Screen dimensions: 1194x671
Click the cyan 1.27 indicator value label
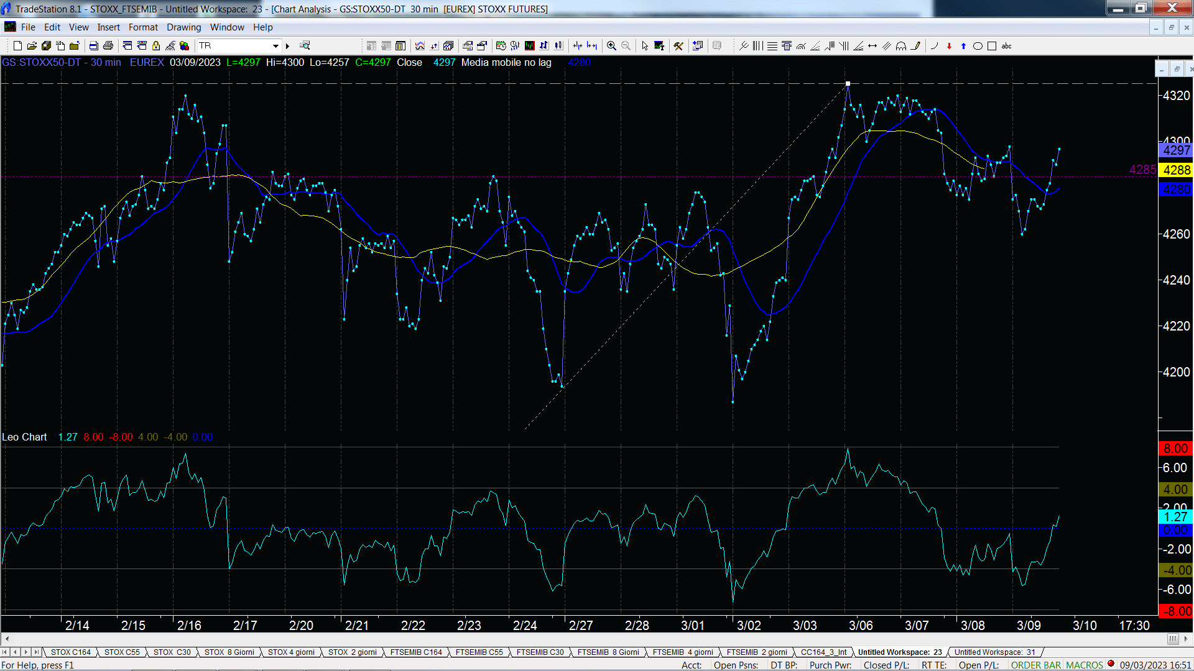[1175, 517]
